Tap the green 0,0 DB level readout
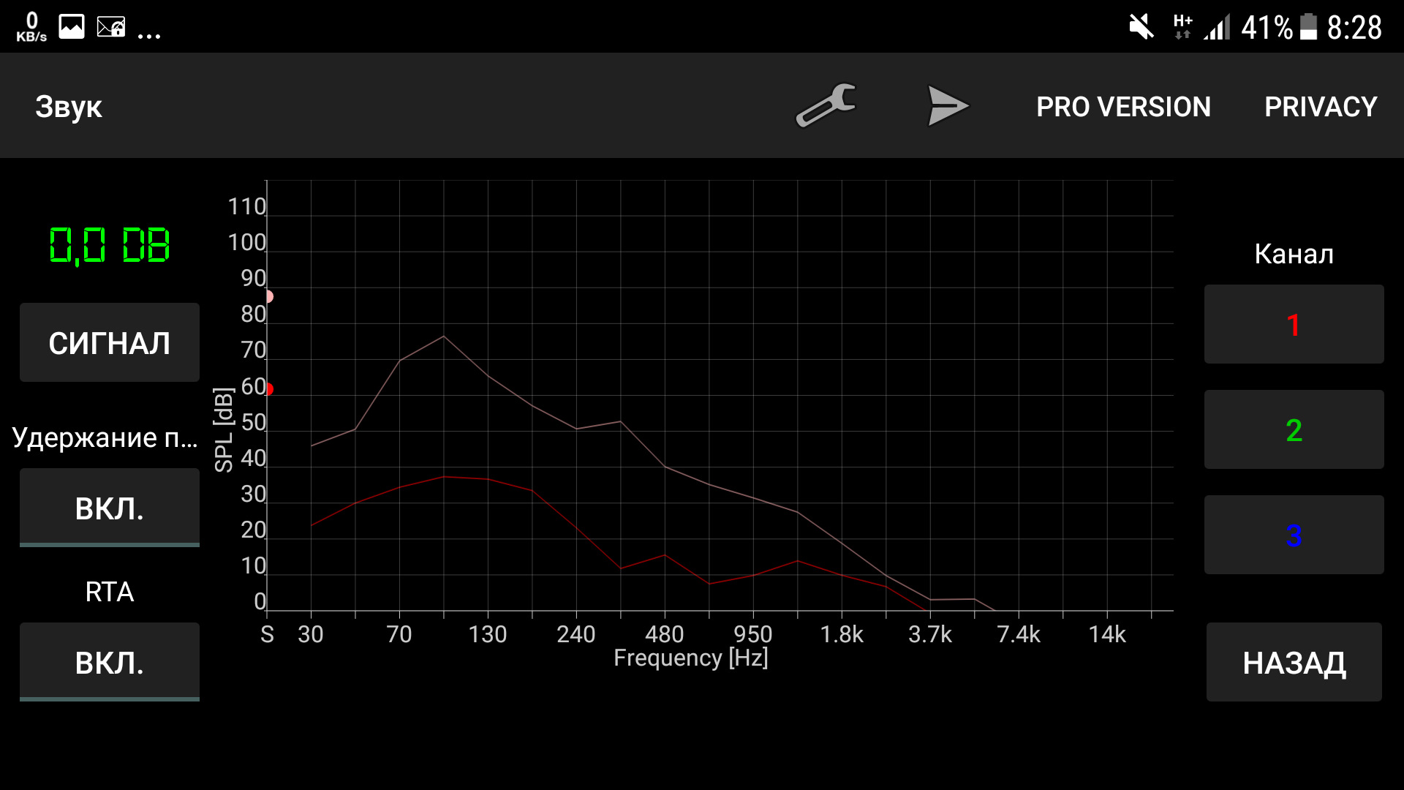 [x=110, y=245]
